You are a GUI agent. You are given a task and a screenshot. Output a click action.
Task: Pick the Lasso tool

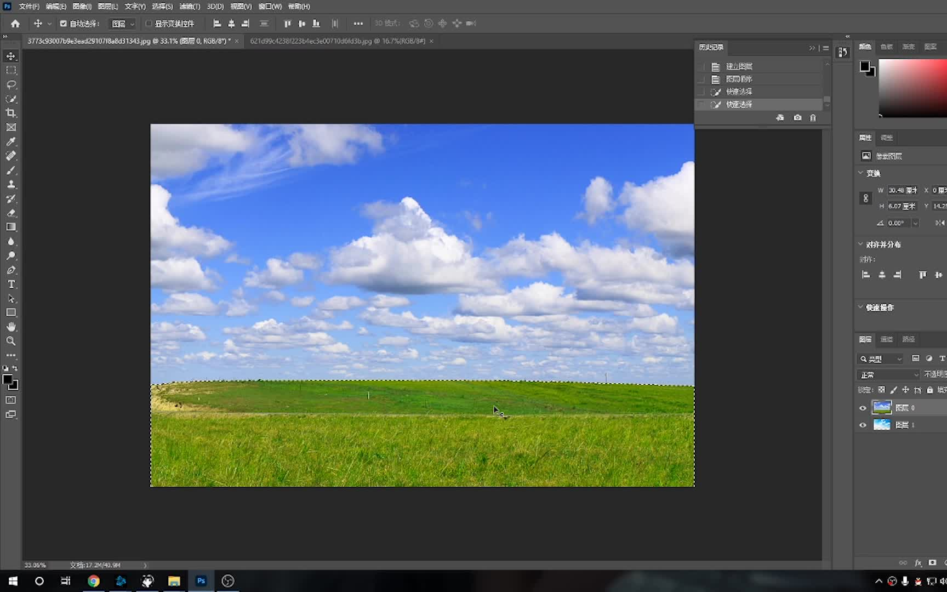(x=11, y=84)
